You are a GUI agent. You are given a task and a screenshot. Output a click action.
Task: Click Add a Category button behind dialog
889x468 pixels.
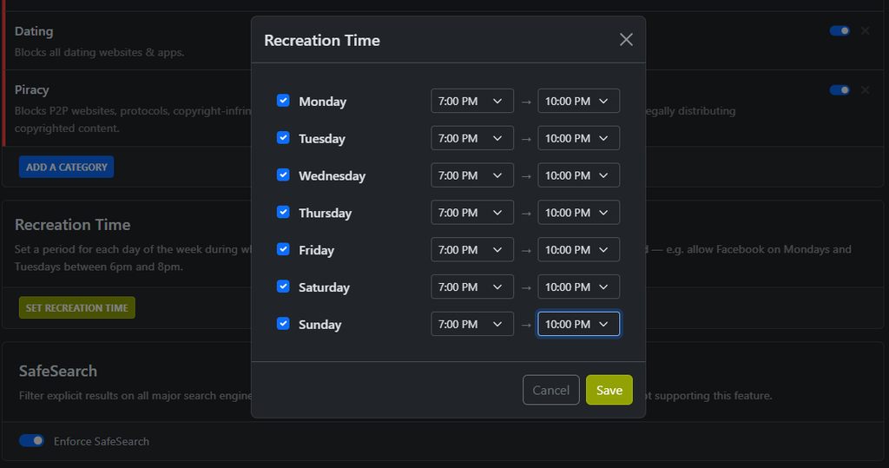[66, 167]
